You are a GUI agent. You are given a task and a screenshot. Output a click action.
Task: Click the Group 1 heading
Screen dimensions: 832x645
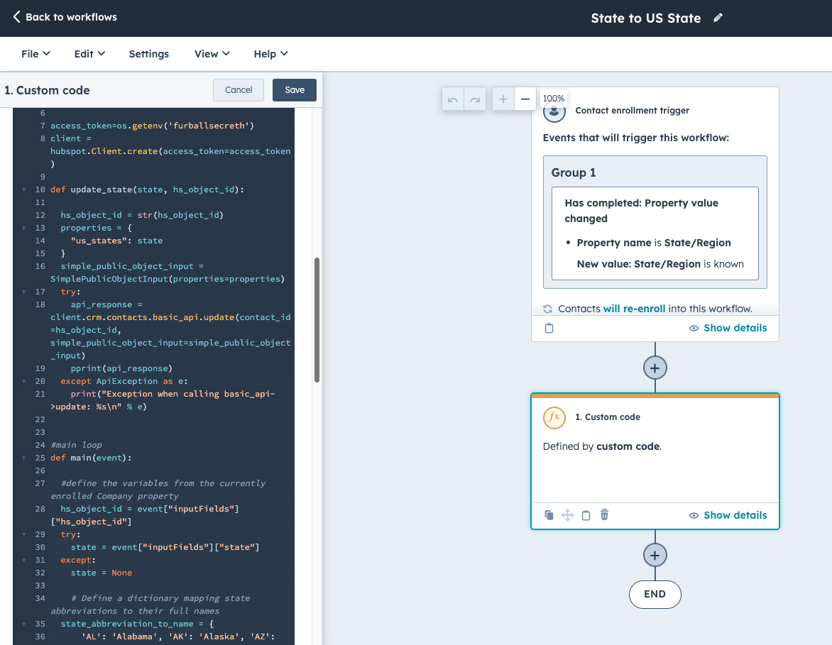point(573,173)
